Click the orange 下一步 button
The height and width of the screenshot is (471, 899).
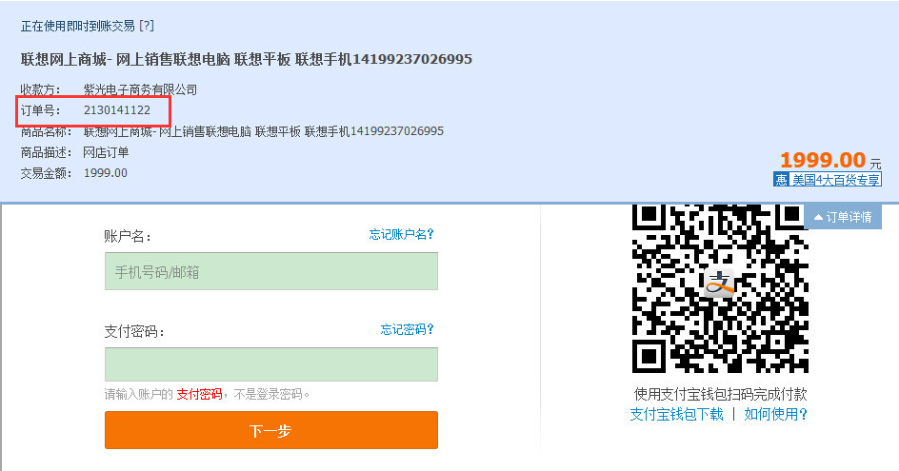[271, 430]
